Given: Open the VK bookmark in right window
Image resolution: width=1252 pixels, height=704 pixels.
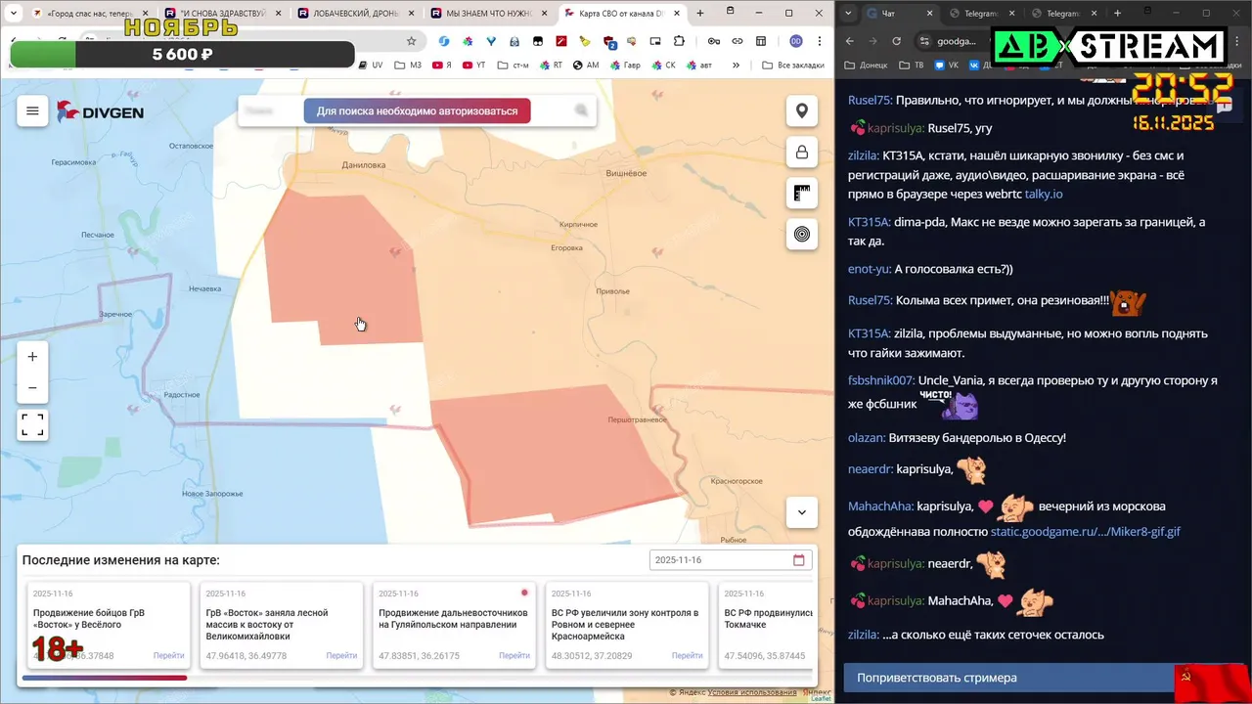Looking at the screenshot, I should tap(946, 65).
